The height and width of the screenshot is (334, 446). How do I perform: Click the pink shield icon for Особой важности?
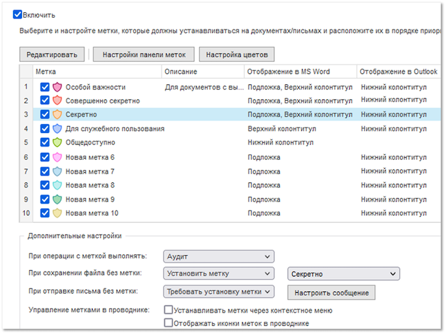click(x=57, y=87)
